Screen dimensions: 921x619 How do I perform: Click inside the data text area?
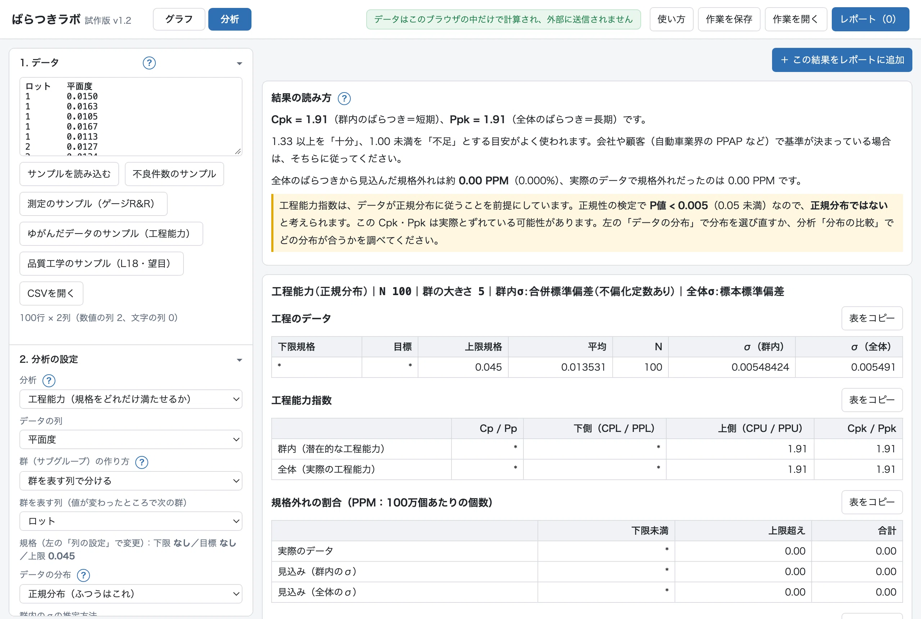131,117
